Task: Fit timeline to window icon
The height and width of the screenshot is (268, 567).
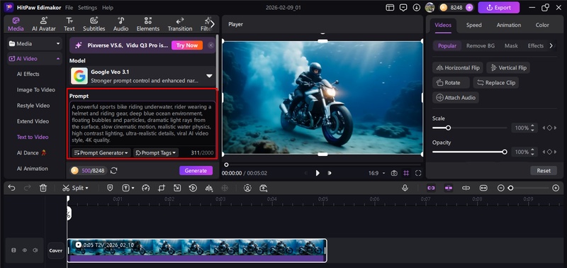Action: (x=483, y=188)
